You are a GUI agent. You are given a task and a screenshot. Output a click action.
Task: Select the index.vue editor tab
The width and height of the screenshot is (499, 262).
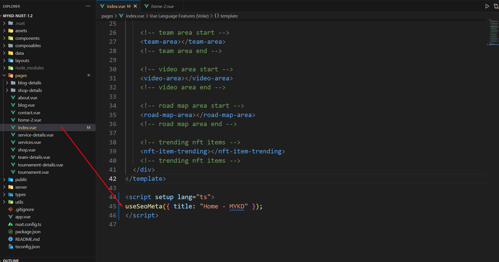[116, 6]
